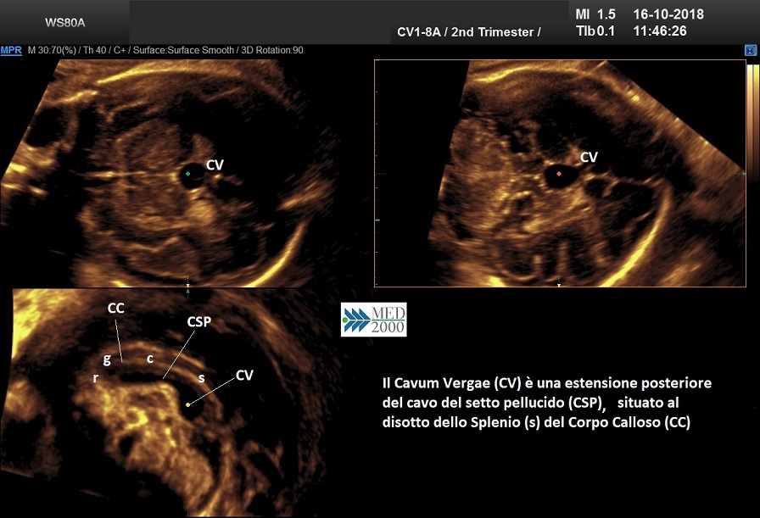This screenshot has width=760, height=518.
Task: Click the yellow center marker in bottom-left view
Action: point(188,405)
